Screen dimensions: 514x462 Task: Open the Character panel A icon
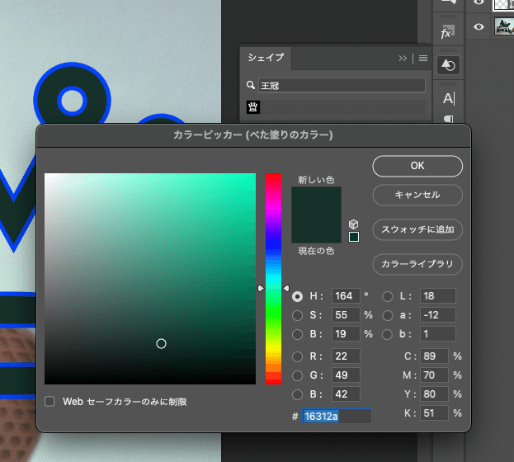(449, 98)
